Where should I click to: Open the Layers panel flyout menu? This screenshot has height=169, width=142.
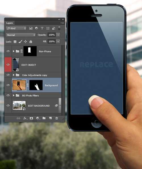tap(62, 23)
